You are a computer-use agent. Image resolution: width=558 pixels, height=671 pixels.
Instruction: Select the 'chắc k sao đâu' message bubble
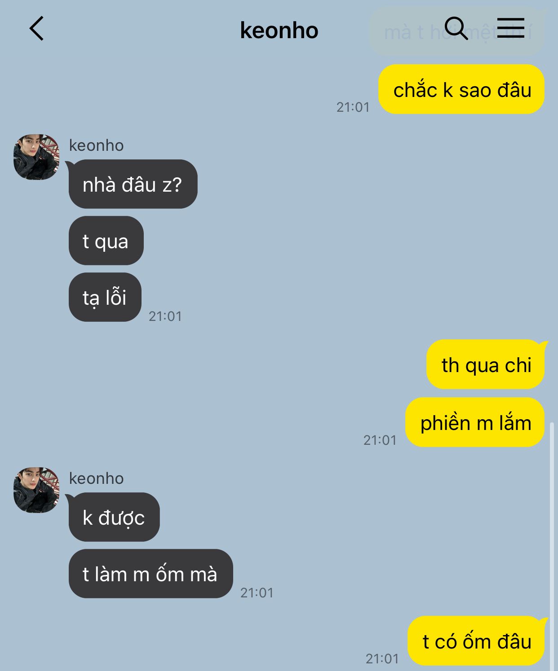[x=461, y=89]
